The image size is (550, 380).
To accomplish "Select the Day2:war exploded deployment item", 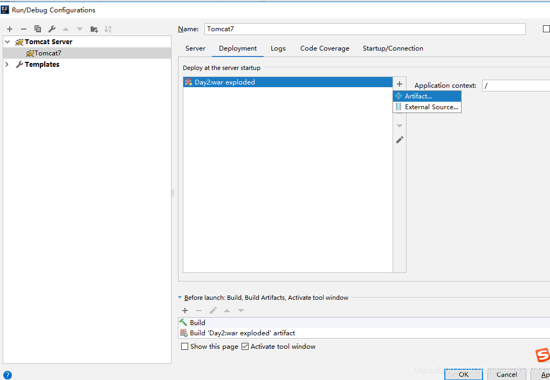I will [287, 82].
